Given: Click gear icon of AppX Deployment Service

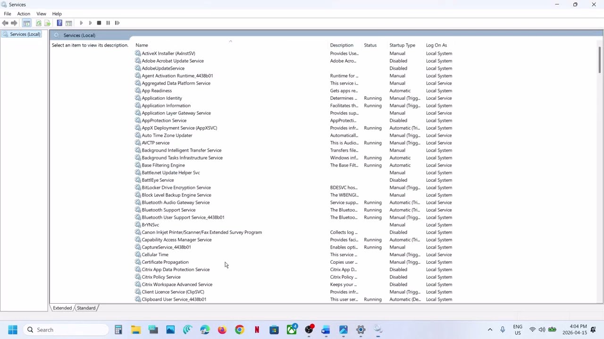Looking at the screenshot, I should (x=138, y=128).
